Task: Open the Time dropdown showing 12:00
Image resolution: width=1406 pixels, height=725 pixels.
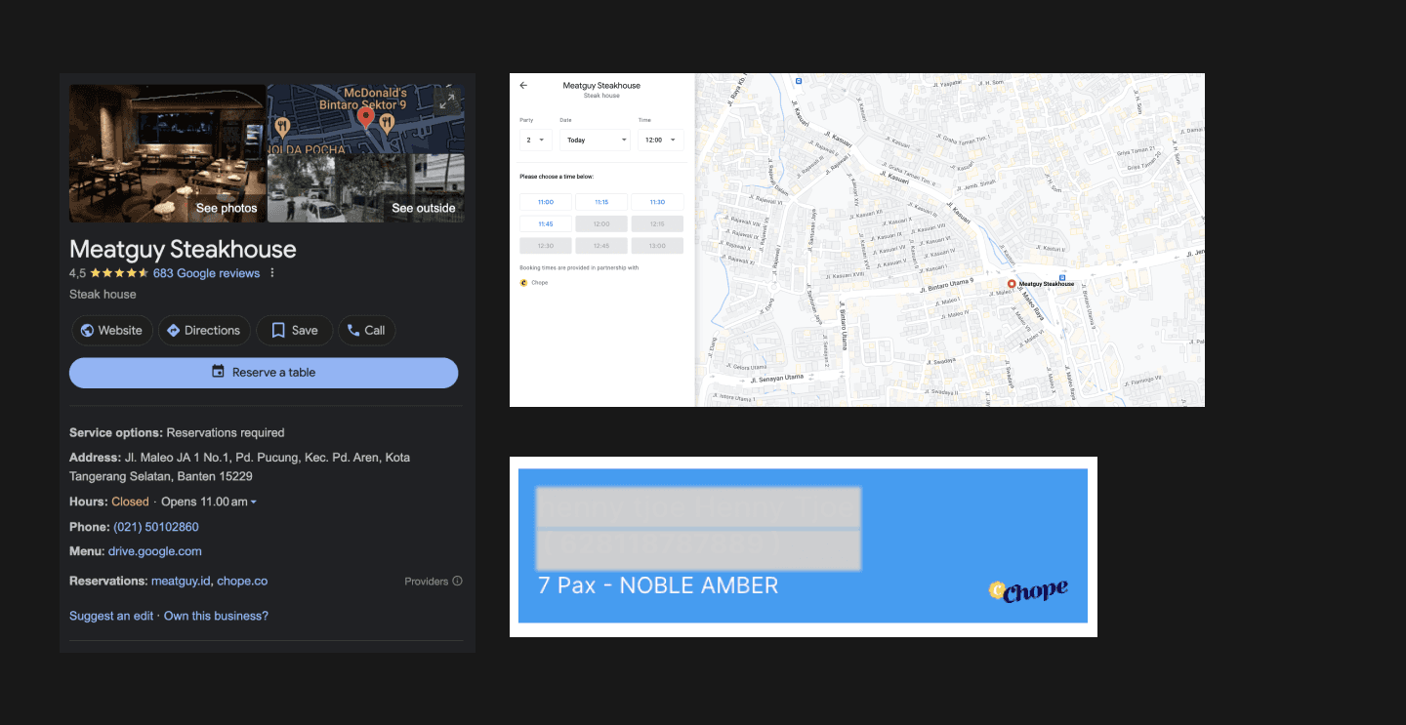Action: [x=661, y=140]
